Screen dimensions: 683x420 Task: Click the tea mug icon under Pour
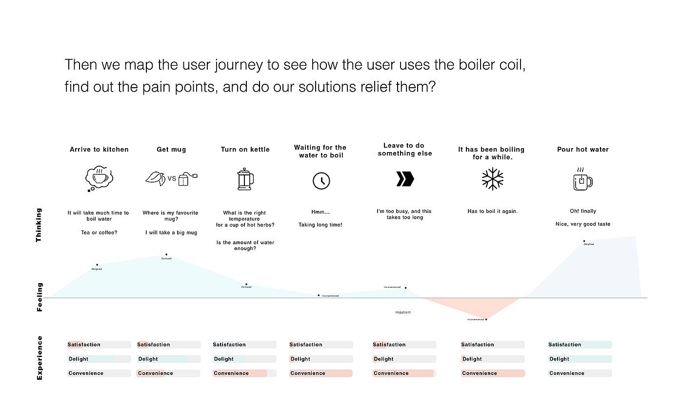(583, 180)
